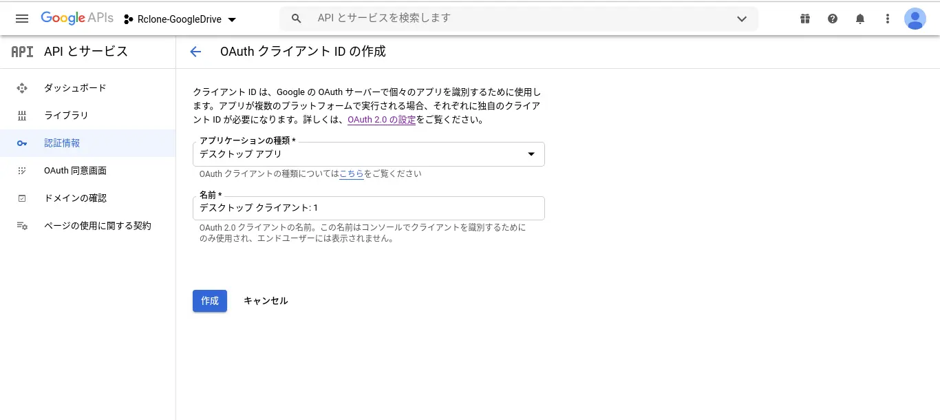Viewport: 940px width, 420px height.
Task: Open ドメインの確認 in the sidebar
Action: tap(87, 198)
